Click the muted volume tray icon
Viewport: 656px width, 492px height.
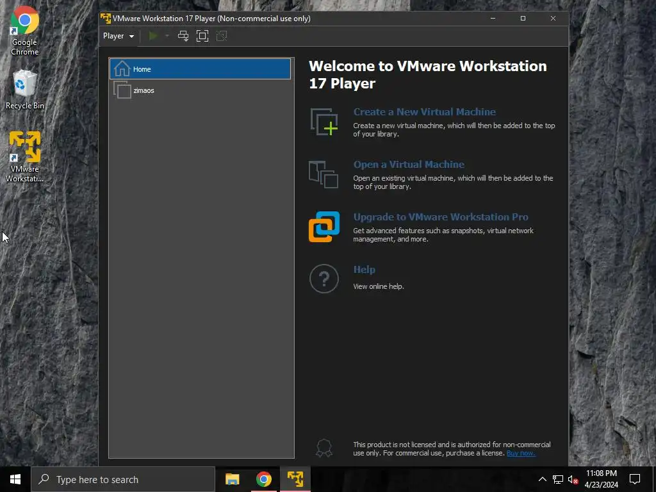(573, 479)
